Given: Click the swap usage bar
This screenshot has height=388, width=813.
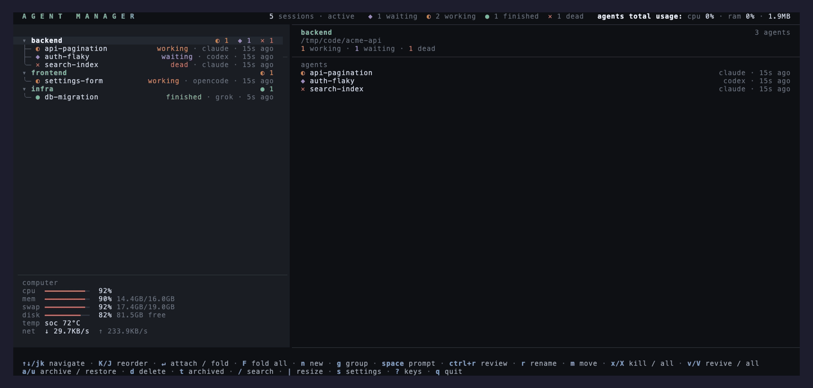Looking at the screenshot, I should coord(67,307).
